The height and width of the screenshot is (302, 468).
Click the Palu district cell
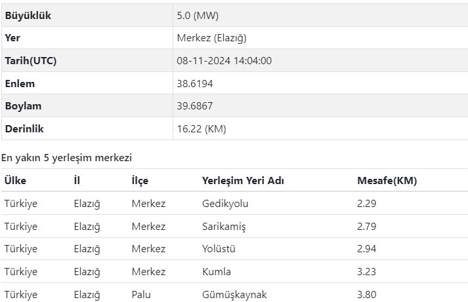pos(141,295)
